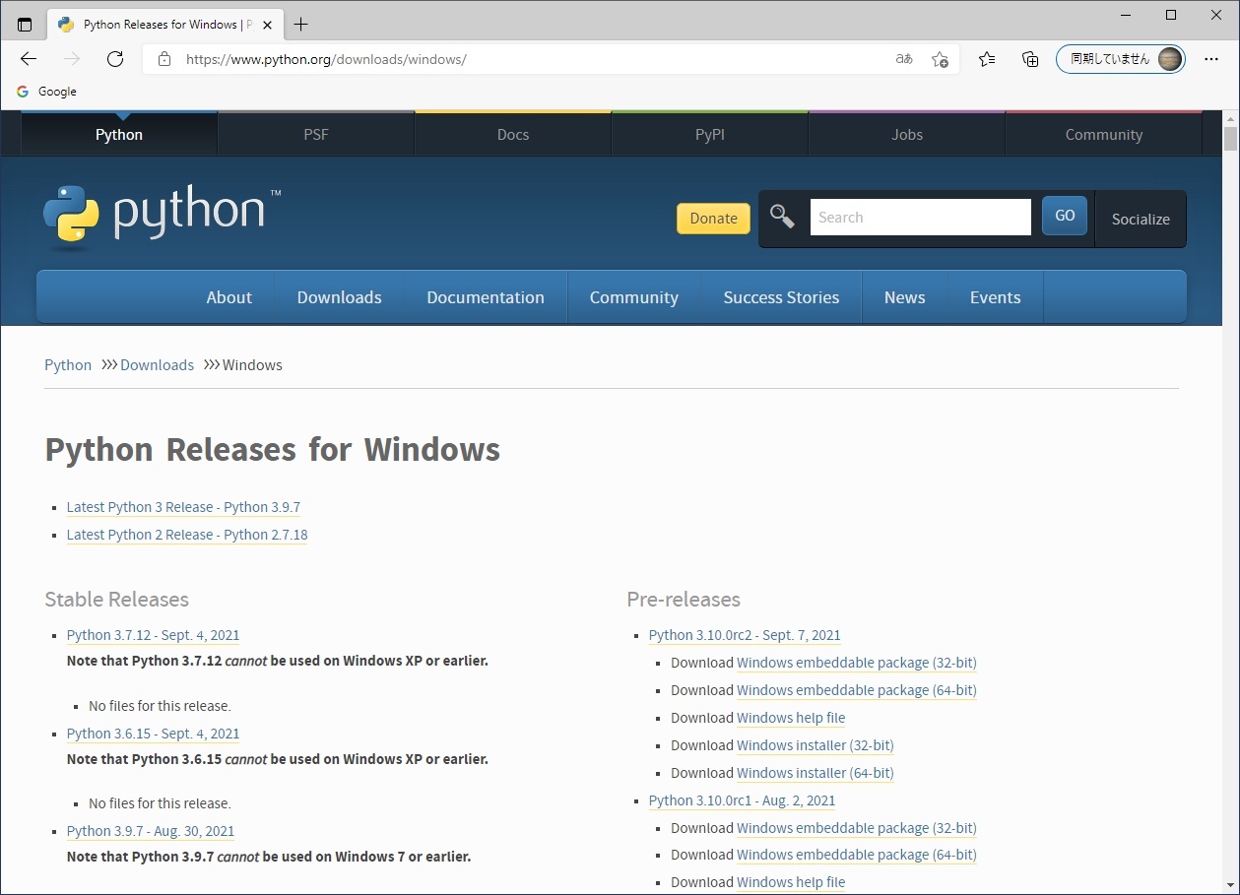1240x895 pixels.
Task: Click the Stable Releases heading
Action: click(x=116, y=600)
